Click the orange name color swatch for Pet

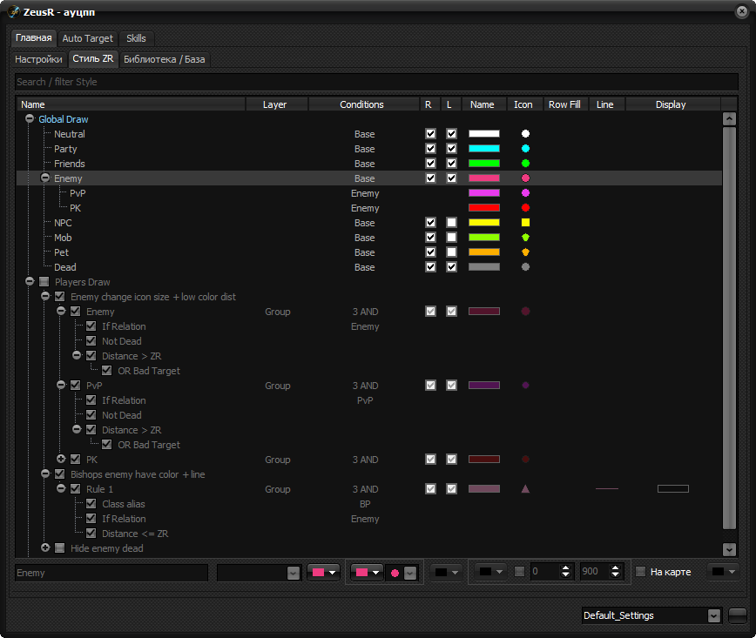click(484, 252)
